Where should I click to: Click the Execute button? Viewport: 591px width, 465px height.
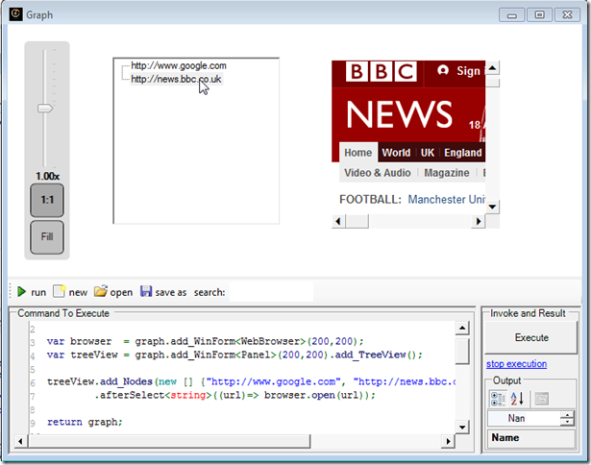(x=531, y=337)
